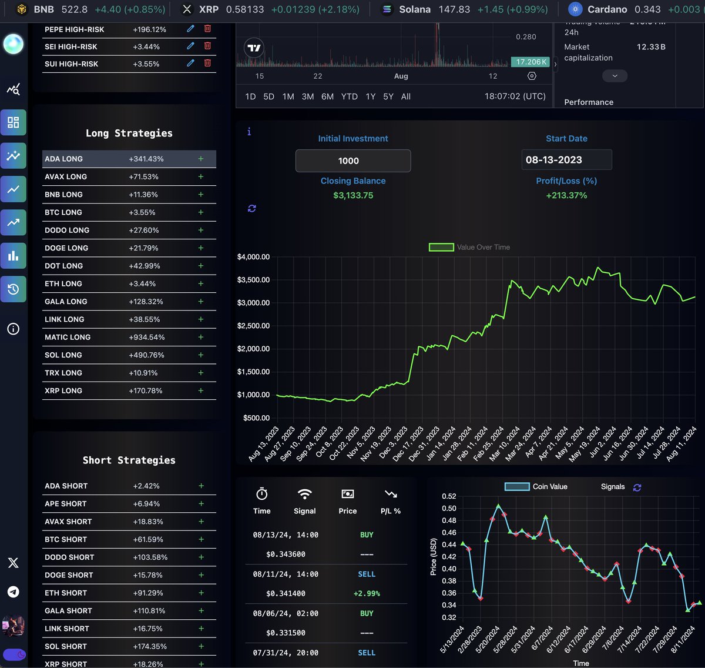Click the 08/11/24 SELL signal entry
Screen dimensions: 705x668
pyautogui.click(x=326, y=584)
